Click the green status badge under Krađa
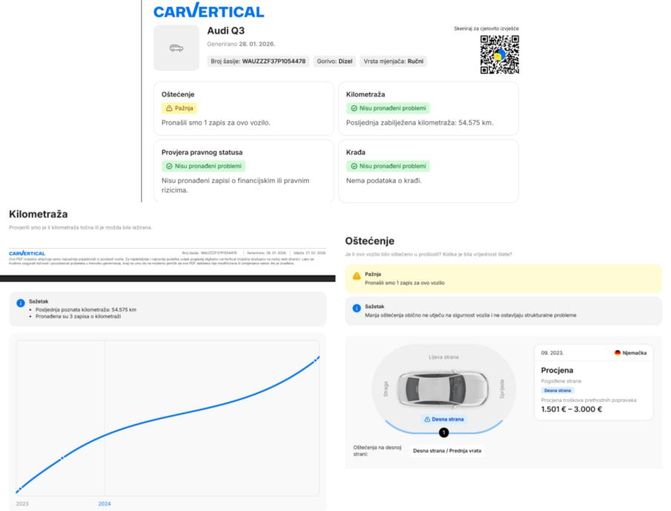Image resolution: width=671 pixels, height=511 pixels. pyautogui.click(x=388, y=166)
